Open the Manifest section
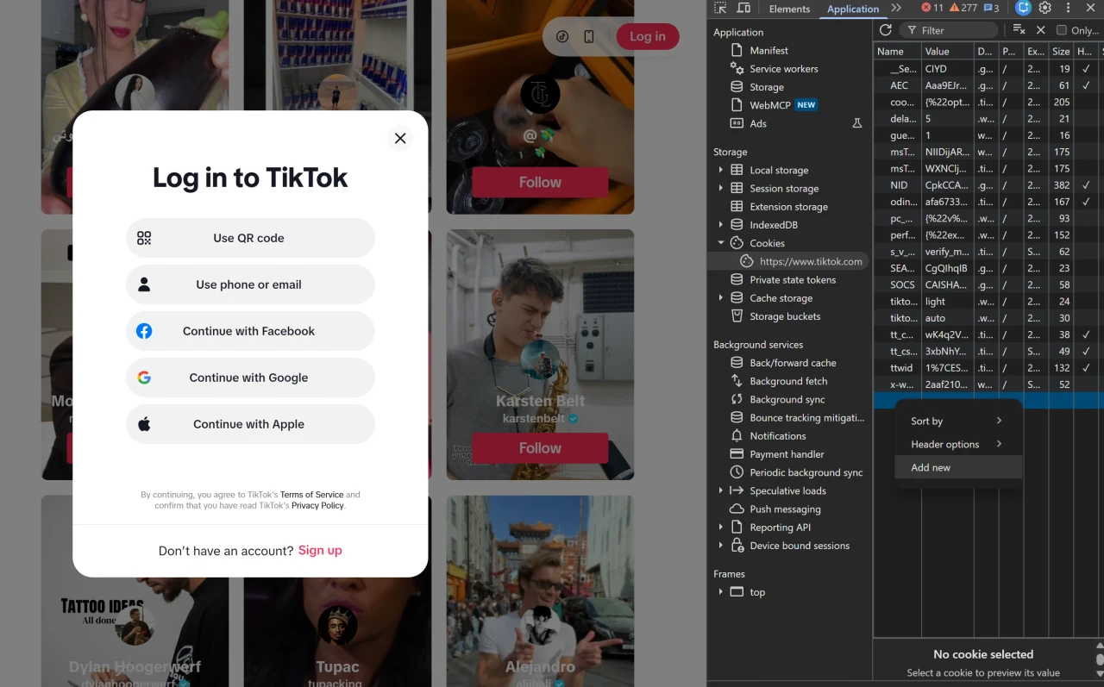Image resolution: width=1104 pixels, height=687 pixels. coord(768,51)
